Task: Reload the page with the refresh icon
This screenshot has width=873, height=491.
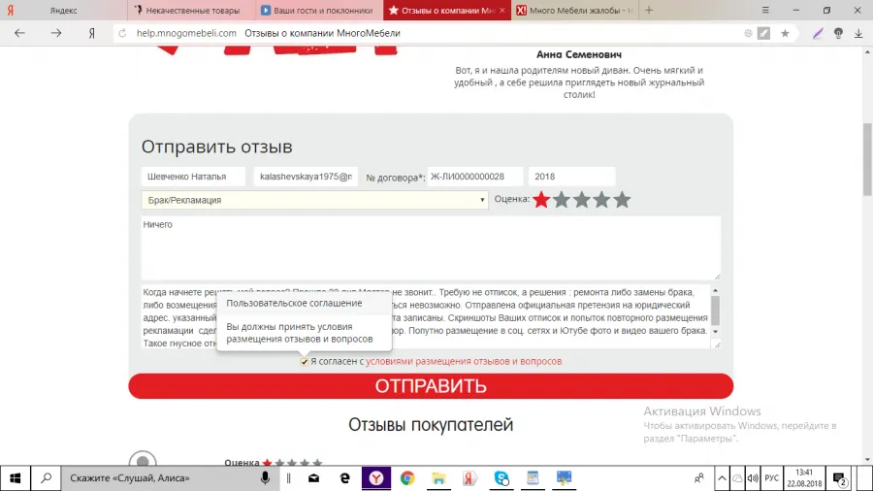Action: click(x=122, y=33)
